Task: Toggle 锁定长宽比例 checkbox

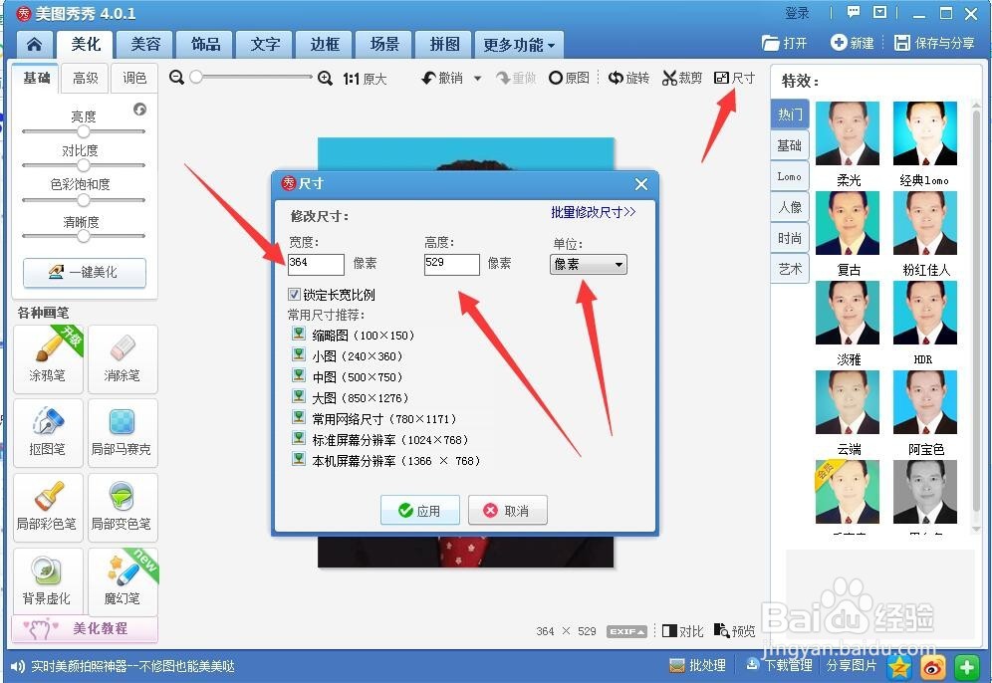Action: pos(294,294)
